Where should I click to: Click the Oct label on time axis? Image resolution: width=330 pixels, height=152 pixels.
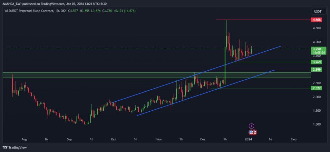[114, 139]
